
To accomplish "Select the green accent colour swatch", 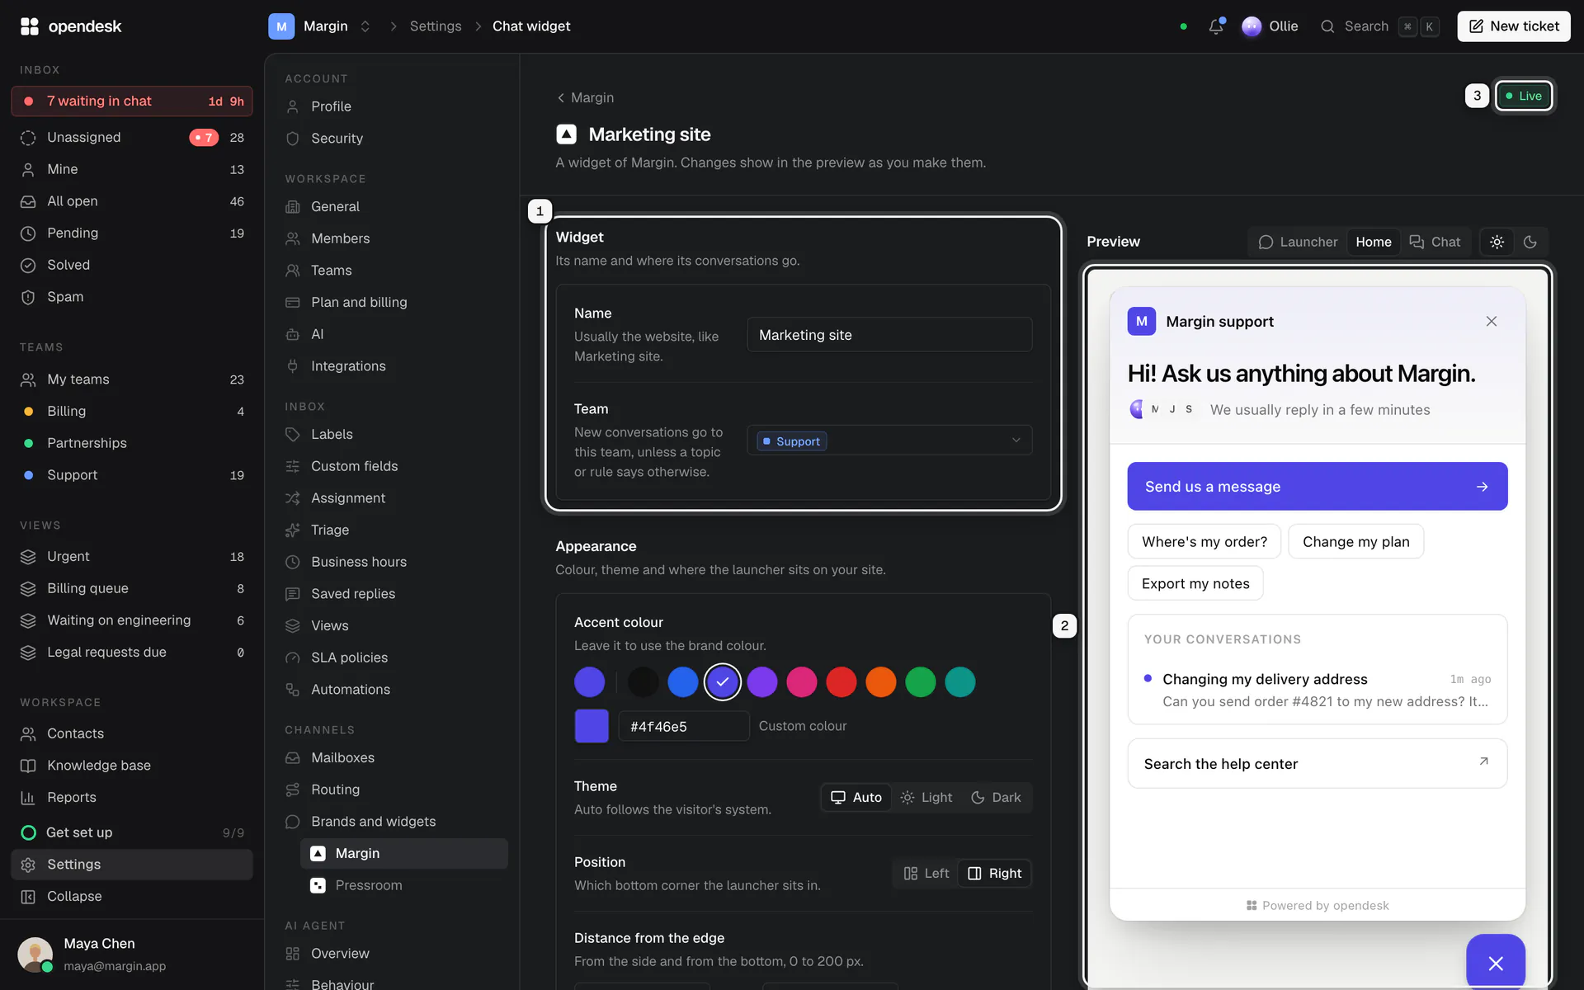I will coord(920,682).
